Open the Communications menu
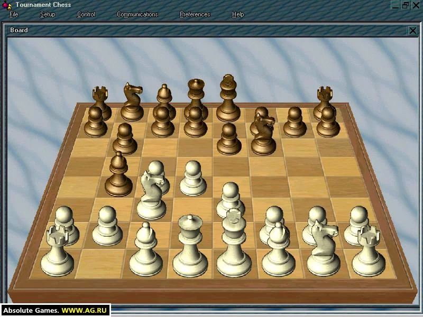This screenshot has height=317, width=423. tap(137, 14)
